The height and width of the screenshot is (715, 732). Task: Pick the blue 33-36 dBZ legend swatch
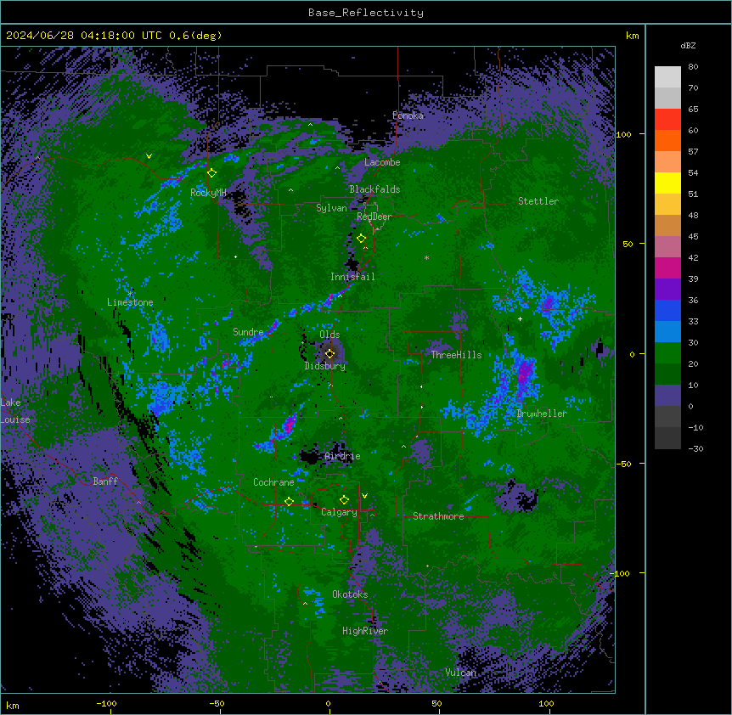point(667,310)
